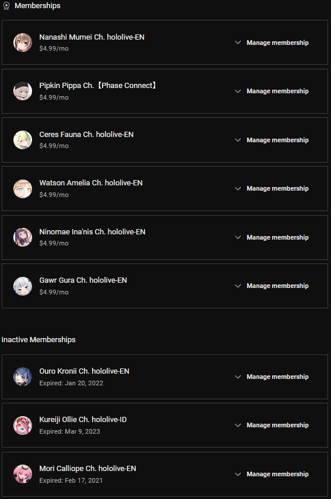This screenshot has width=331, height=499.
Task: Open the Gawr Gura Ch. hololive-EN title
Action: pos(83,280)
